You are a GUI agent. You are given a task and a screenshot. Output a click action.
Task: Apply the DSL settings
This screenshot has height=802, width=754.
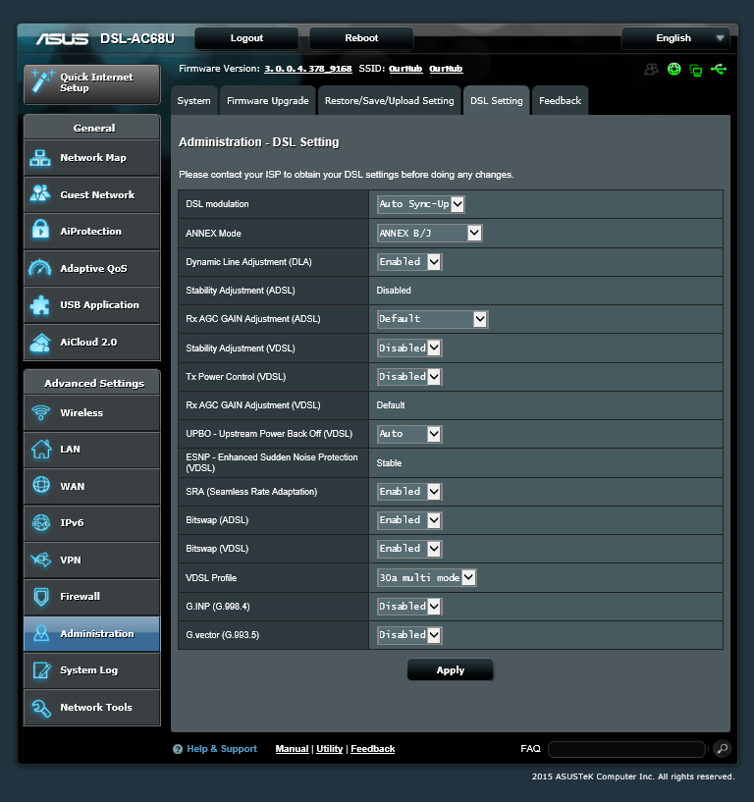(x=451, y=670)
